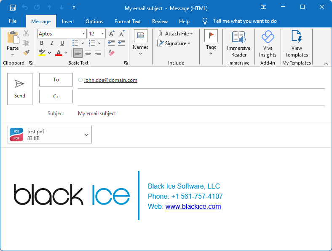The width and height of the screenshot is (332, 251).
Task: Toggle bold formatting
Action: click(x=42, y=43)
